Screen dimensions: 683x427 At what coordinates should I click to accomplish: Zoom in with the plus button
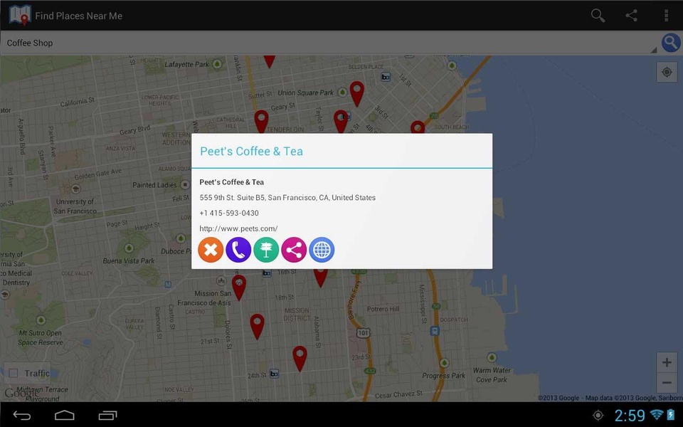coord(667,362)
